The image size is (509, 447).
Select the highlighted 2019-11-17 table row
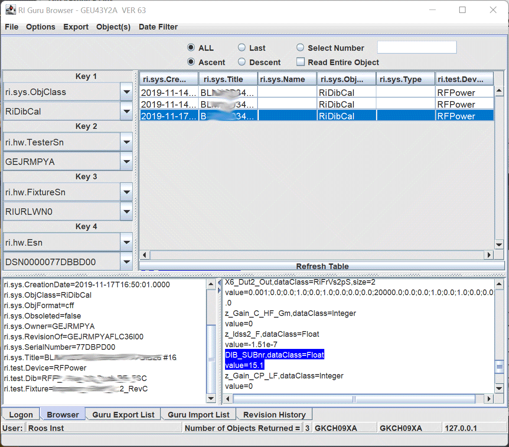pos(317,116)
